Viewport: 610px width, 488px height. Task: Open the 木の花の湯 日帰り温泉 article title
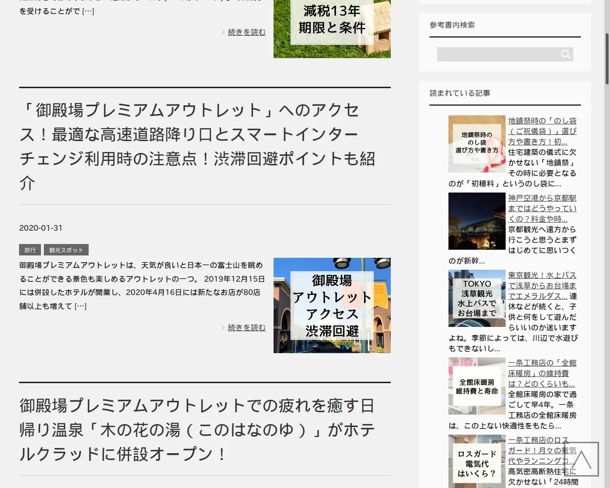(x=197, y=430)
